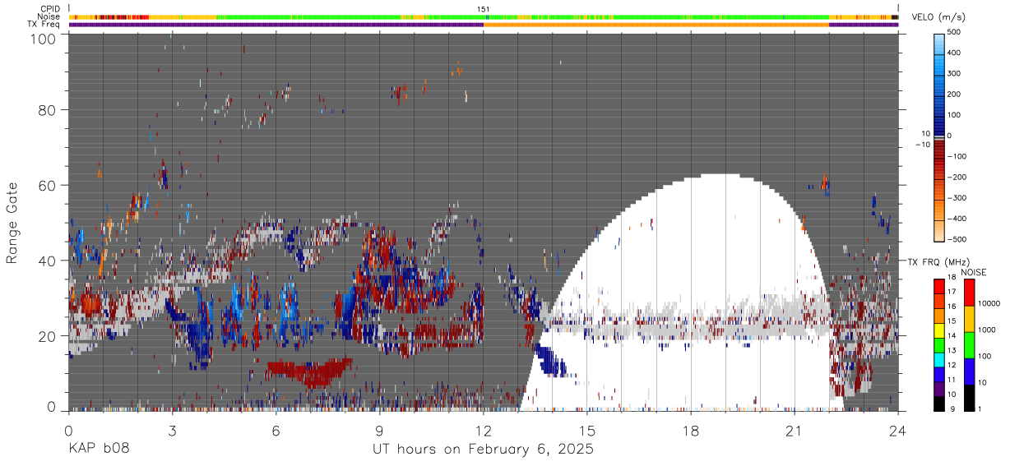Click the red segment of NOISE colorbar

pos(968,293)
